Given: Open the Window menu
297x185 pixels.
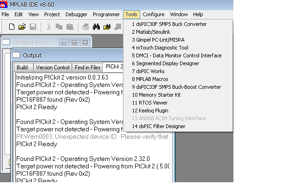Looking at the screenshot, I should tap(179, 14).
